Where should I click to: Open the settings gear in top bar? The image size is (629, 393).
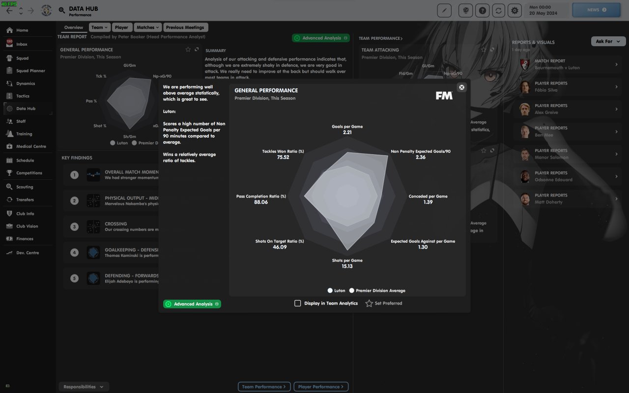point(515,10)
